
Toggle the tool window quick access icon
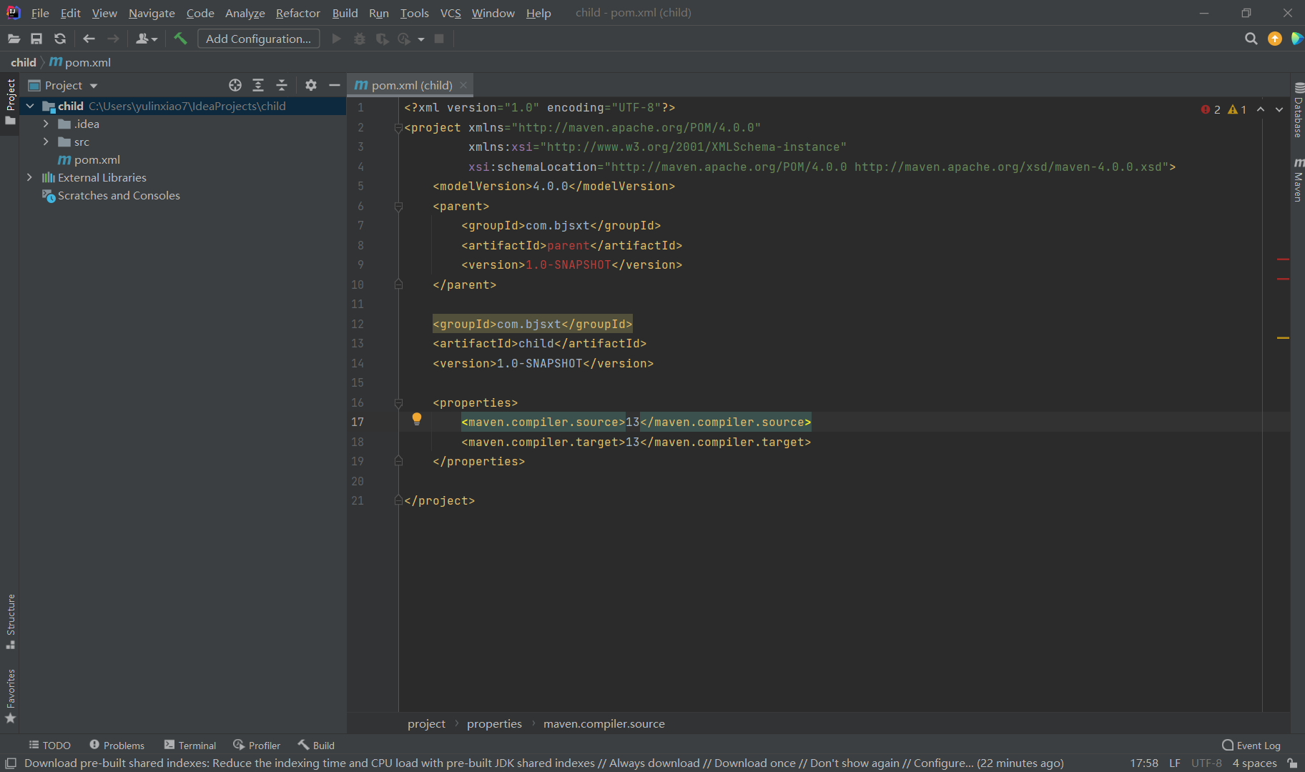[11, 763]
